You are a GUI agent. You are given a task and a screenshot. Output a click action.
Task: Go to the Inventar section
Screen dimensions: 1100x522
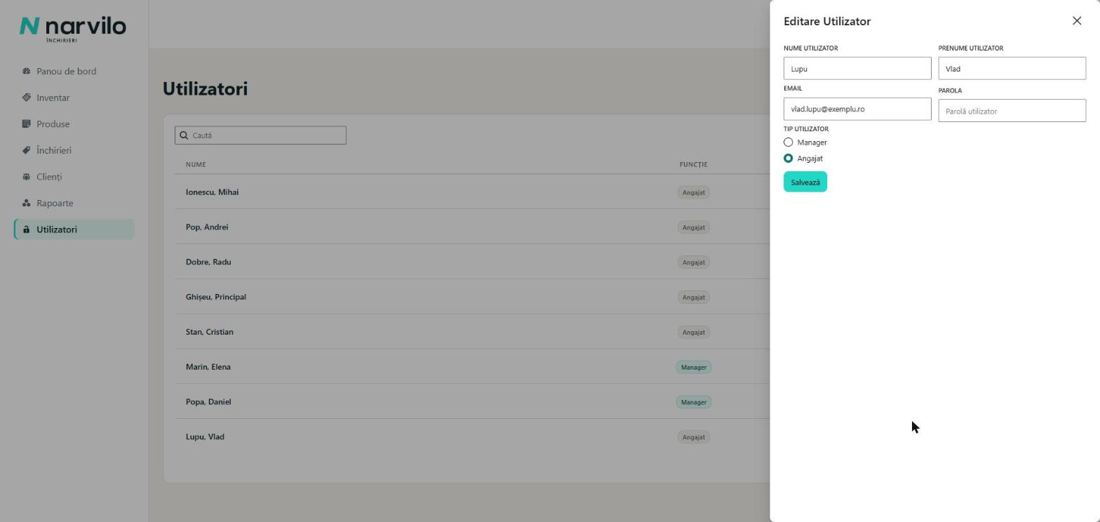pyautogui.click(x=74, y=98)
